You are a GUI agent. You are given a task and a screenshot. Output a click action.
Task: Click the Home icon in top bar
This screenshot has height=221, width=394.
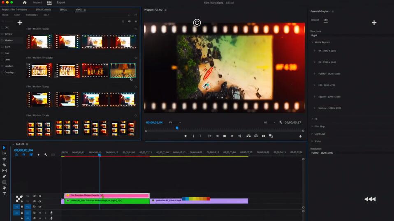pyautogui.click(x=25, y=2)
